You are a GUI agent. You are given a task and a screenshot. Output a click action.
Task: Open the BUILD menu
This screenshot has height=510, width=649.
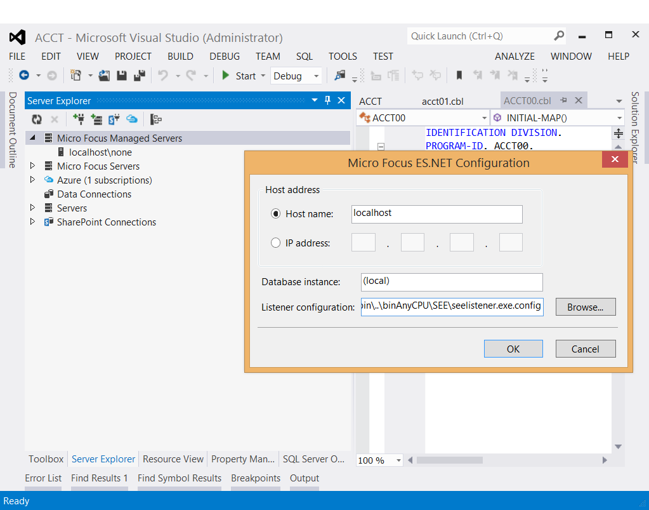(180, 56)
